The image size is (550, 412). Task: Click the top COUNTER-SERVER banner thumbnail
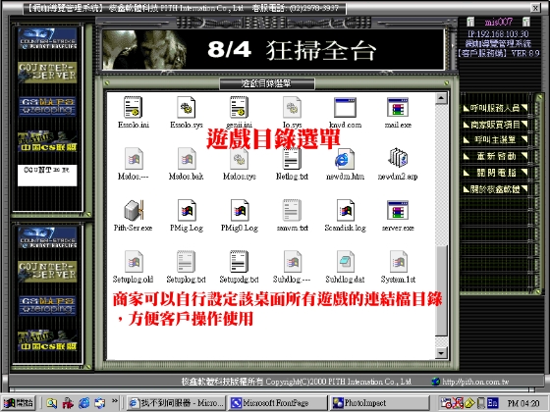[47, 73]
